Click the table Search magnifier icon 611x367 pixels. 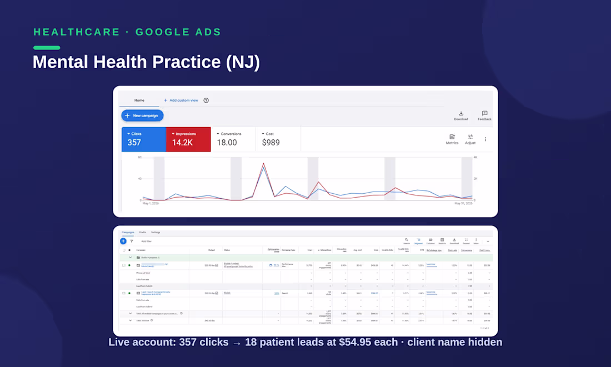(407, 240)
